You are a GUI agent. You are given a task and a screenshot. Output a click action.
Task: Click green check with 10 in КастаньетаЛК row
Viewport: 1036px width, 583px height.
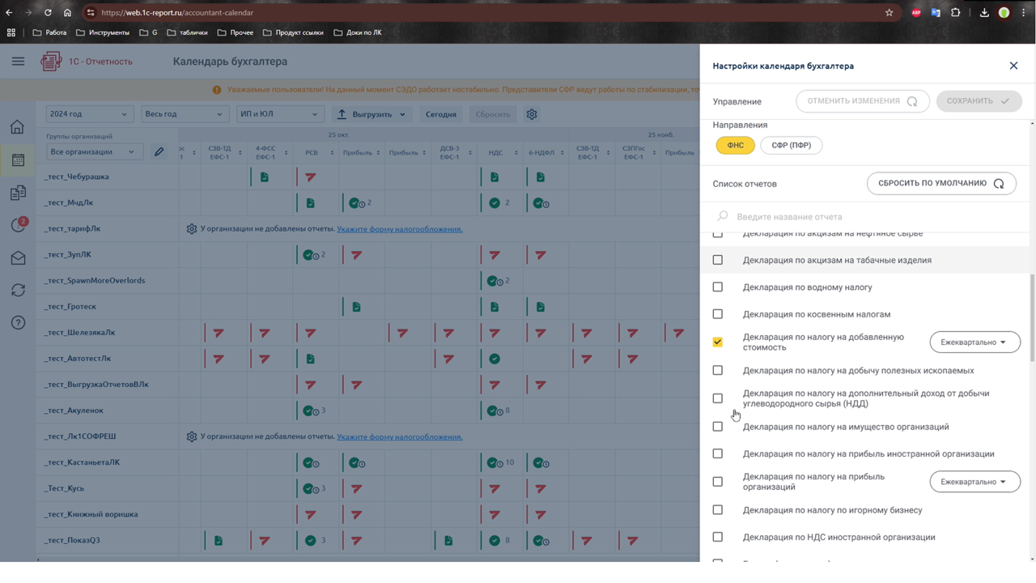coord(500,462)
